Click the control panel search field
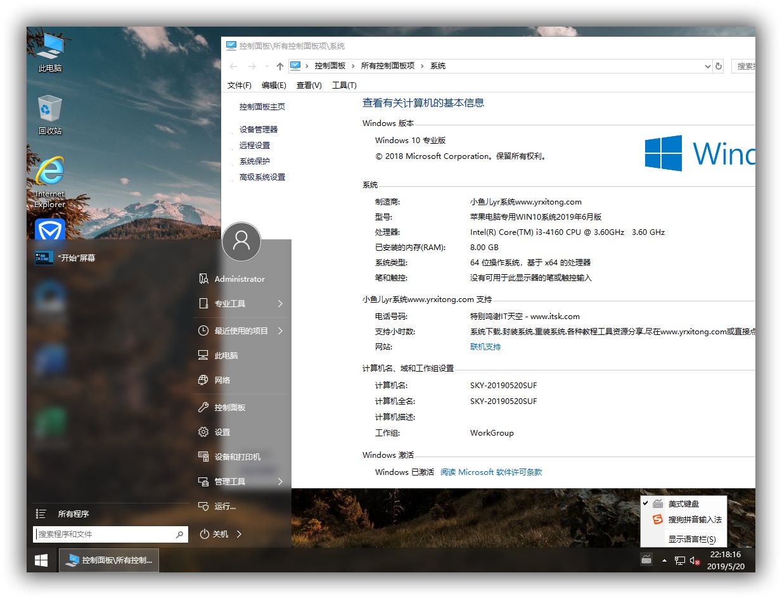Image resolution: width=782 pixels, height=599 pixels. (743, 66)
